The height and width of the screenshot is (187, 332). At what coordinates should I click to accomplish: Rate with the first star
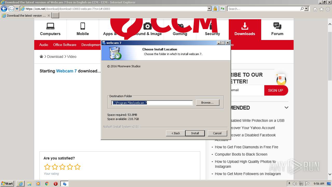pyautogui.click(x=47, y=167)
